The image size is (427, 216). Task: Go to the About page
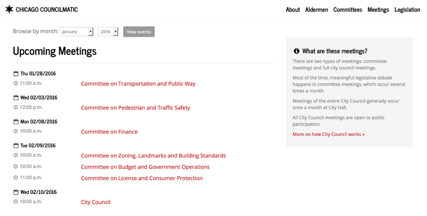pyautogui.click(x=293, y=10)
